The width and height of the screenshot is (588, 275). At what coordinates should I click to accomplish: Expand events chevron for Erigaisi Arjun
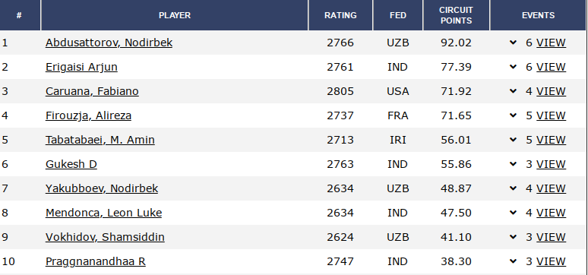click(514, 67)
